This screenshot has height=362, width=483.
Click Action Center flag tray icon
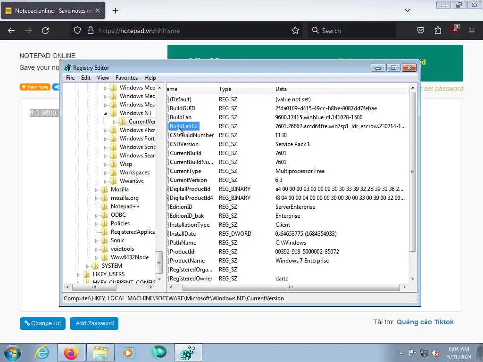pos(412,353)
